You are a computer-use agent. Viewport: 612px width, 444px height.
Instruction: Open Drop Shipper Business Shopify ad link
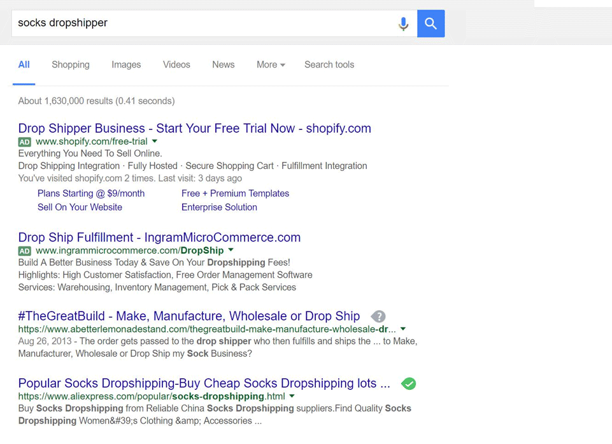[x=194, y=129]
